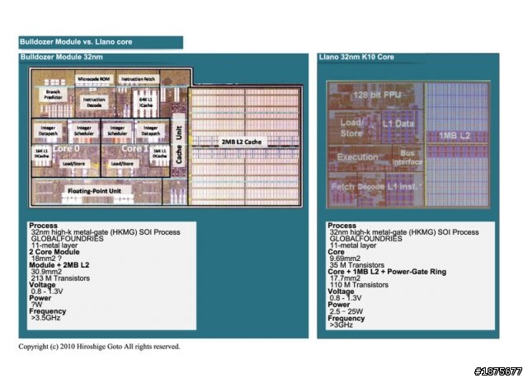Click the "Microcode ROM" label on the Bulldozer die
528x378 pixels.
pyautogui.click(x=93, y=79)
